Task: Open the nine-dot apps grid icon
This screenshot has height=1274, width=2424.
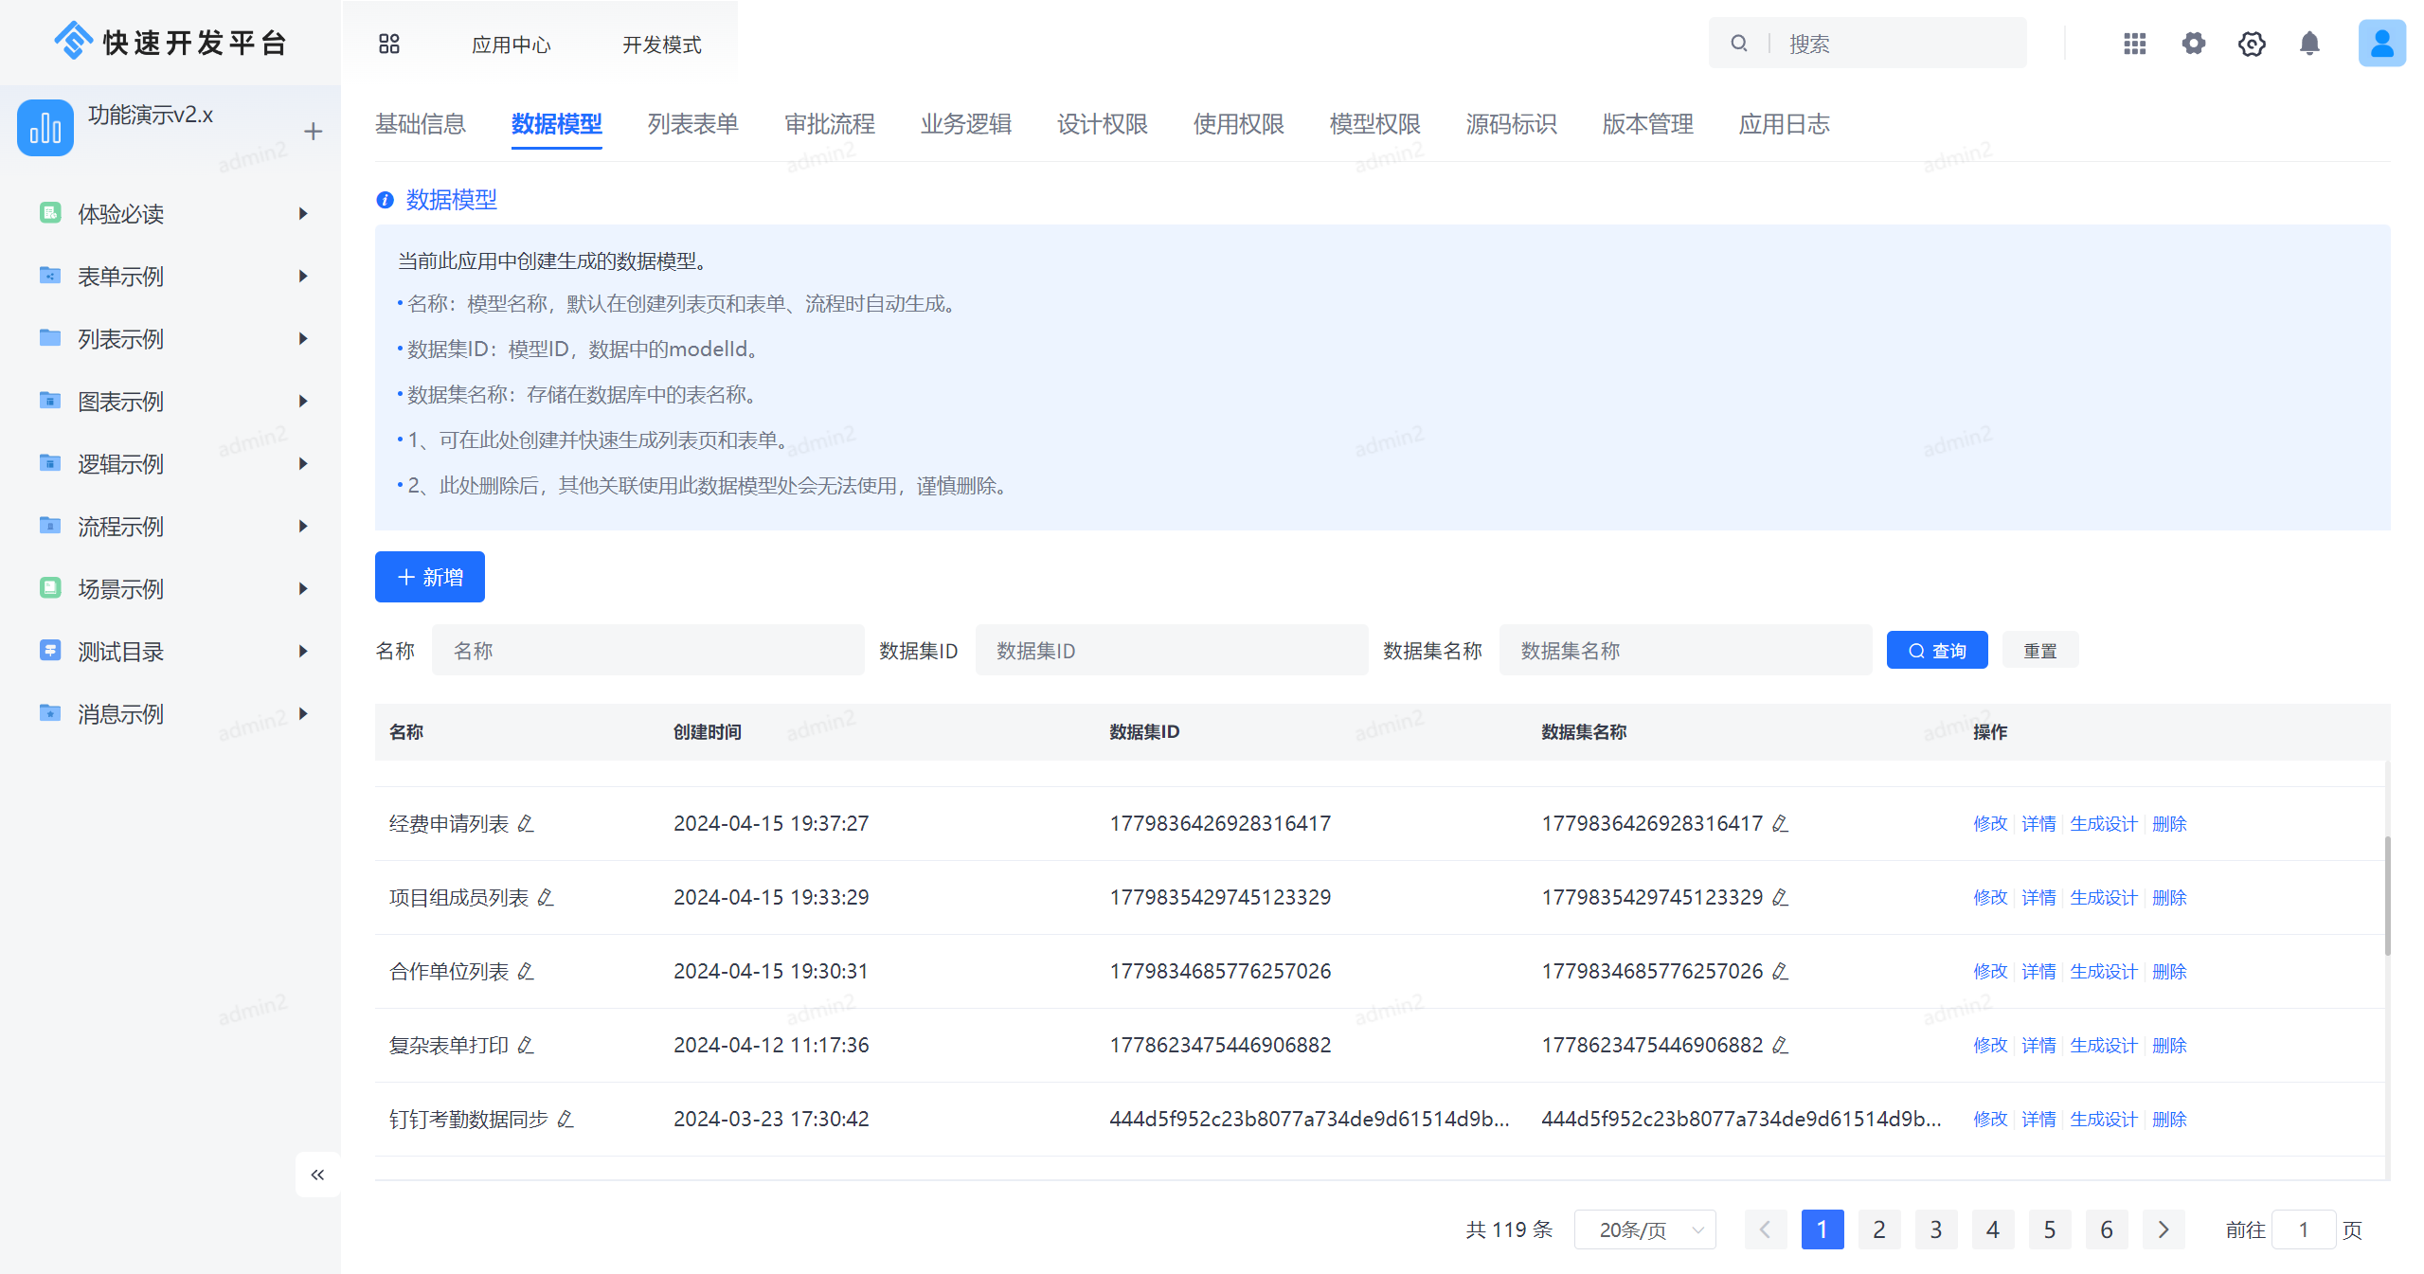Action: (x=2134, y=44)
